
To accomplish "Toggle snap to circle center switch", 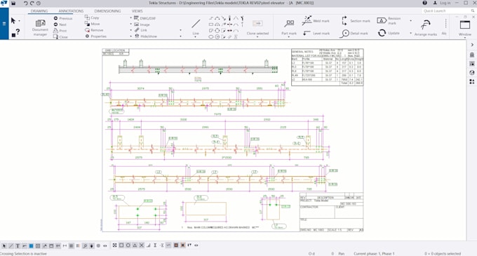I will pyautogui.click(x=128, y=245).
